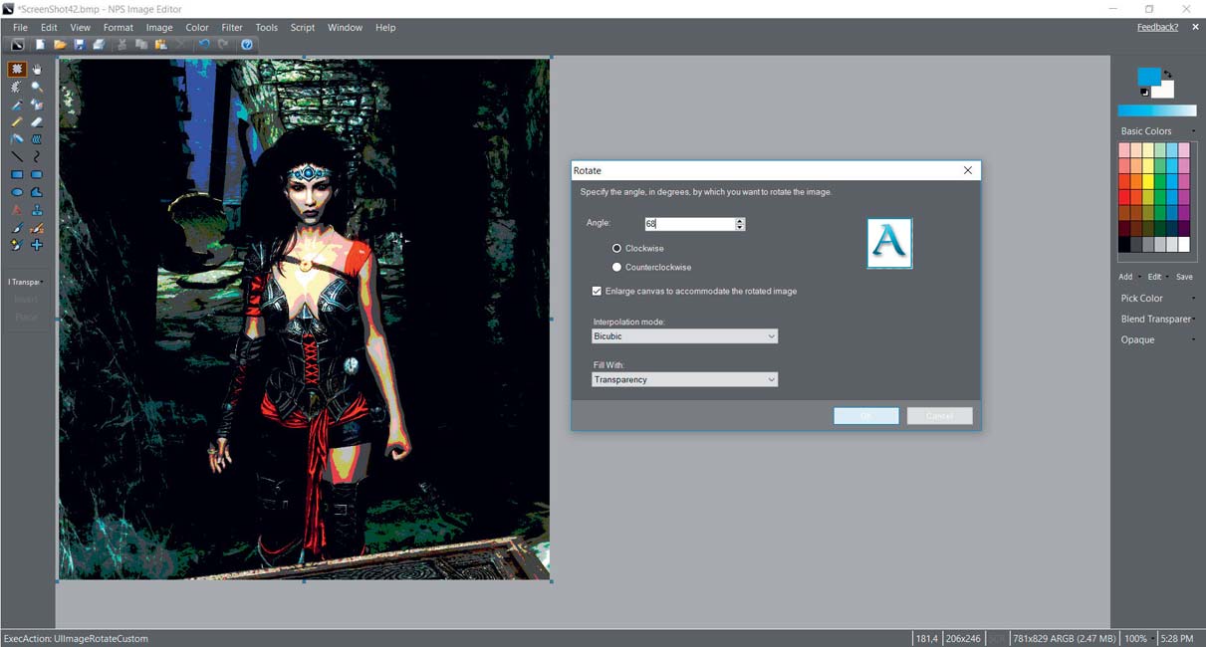
Task: Select the freeform shape tool
Action: [37, 192]
